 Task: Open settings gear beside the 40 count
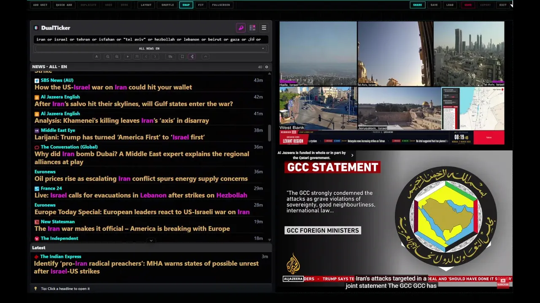pyautogui.click(x=266, y=67)
